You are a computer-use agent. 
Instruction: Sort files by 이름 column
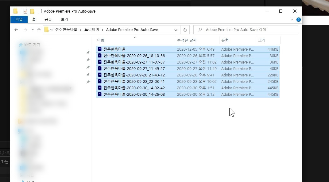[101, 40]
